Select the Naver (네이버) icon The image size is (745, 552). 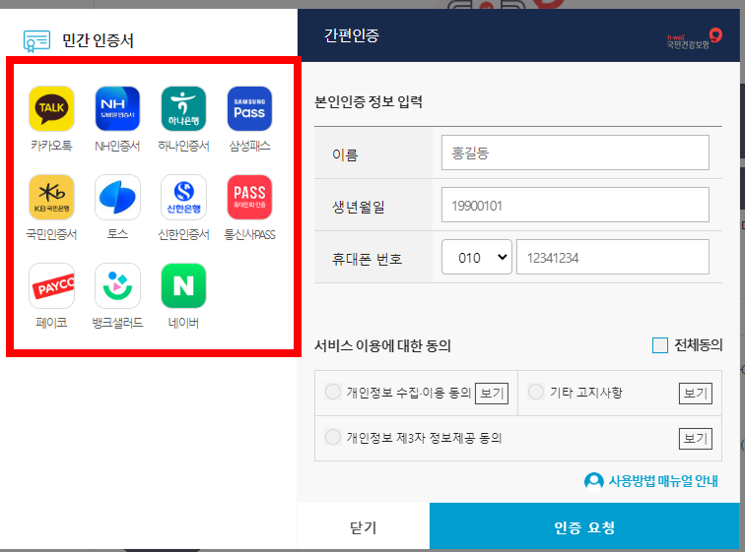pos(183,285)
